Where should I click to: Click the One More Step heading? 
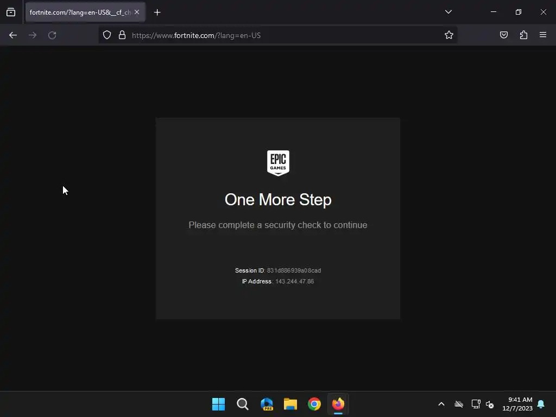[x=278, y=200]
